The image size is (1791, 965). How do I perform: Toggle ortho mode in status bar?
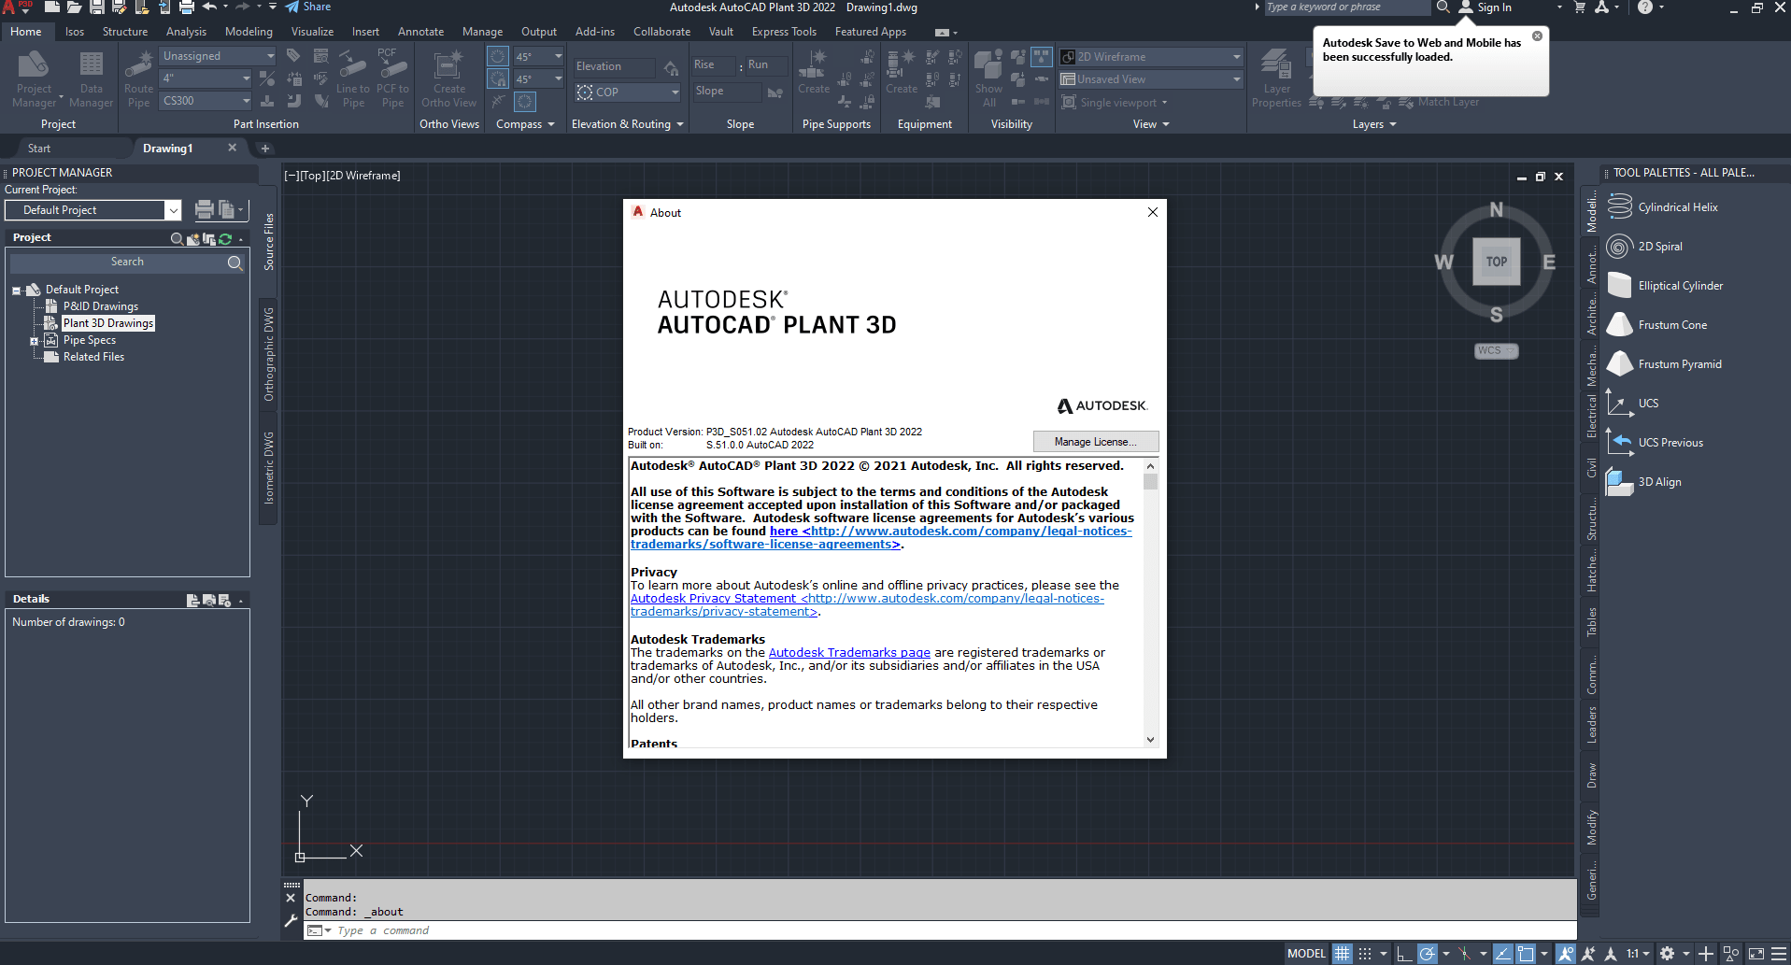(1403, 954)
